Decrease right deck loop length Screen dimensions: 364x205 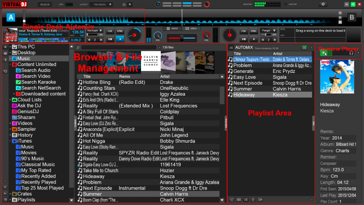point(263,40)
